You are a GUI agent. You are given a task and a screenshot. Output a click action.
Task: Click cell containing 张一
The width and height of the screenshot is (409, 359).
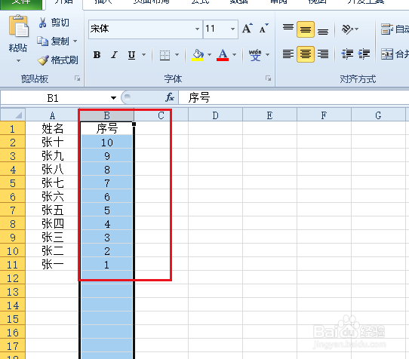coord(52,265)
